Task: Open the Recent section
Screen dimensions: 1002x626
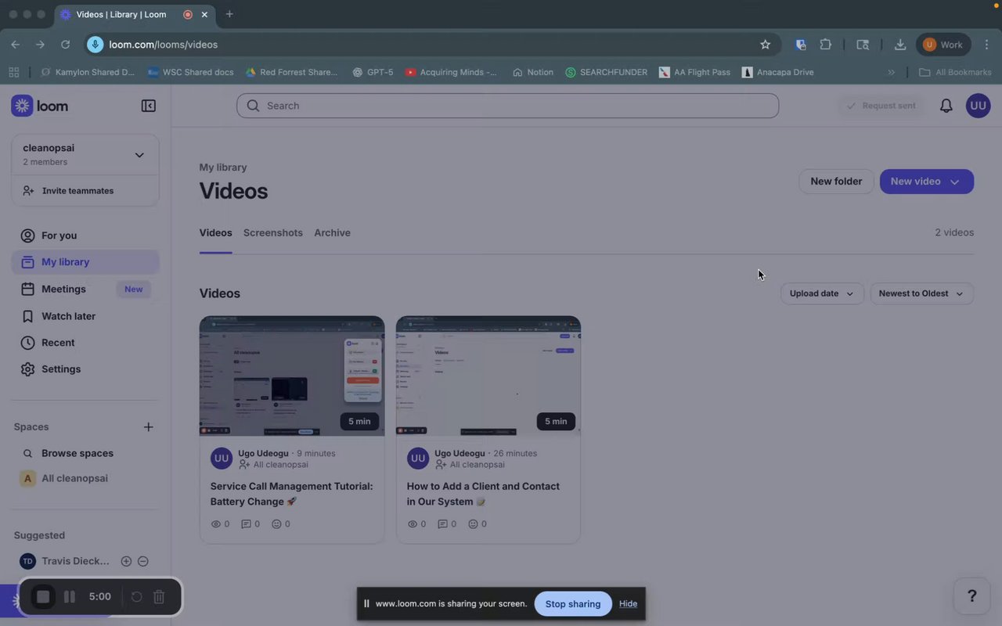Action: click(85, 343)
